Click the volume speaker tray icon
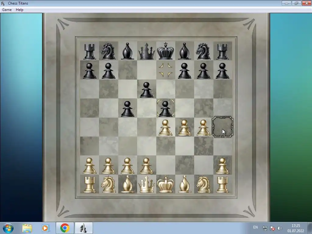 coord(280,228)
